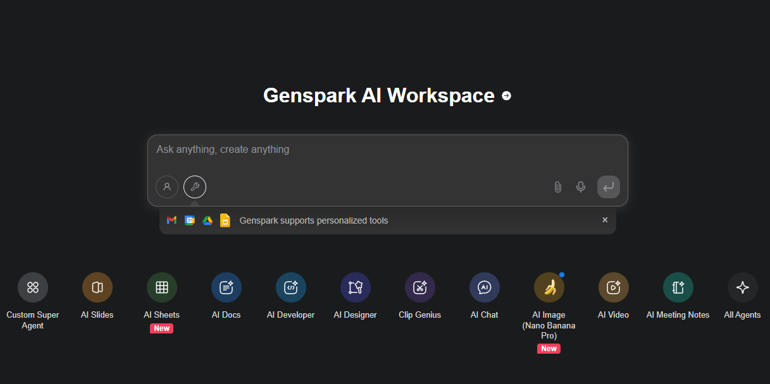
Task: Click the personalization profile icon in prompt box
Action: pos(167,187)
